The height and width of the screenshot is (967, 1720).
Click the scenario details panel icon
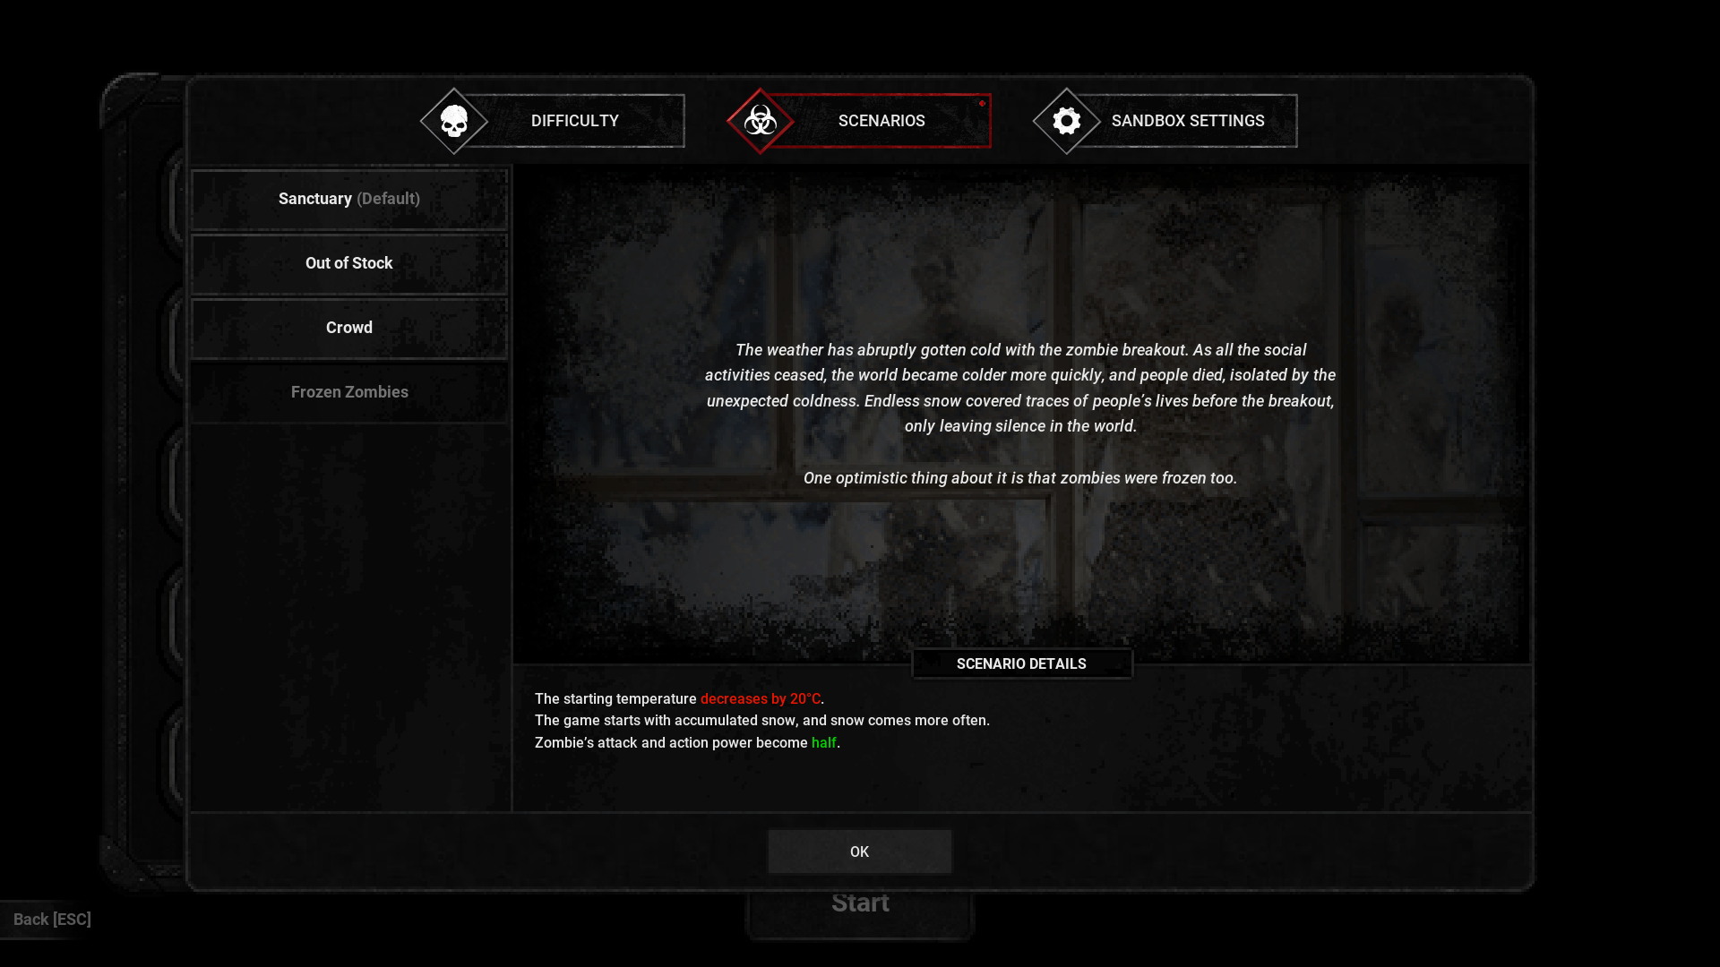coord(1020,663)
